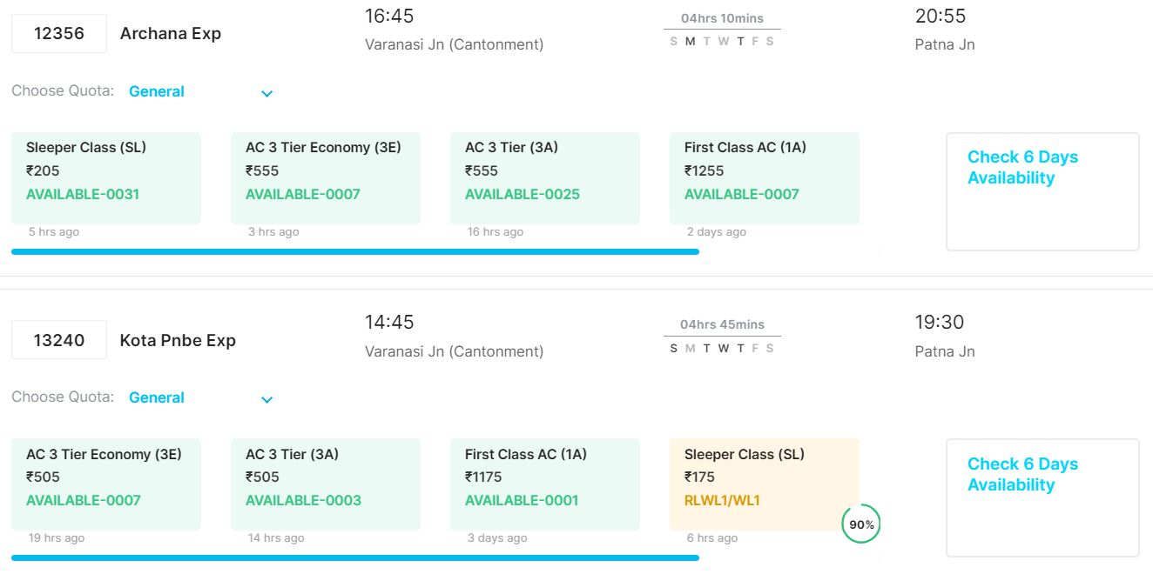1153x574 pixels.
Task: Select Sleeper Class ₹205 fare card
Action: [x=106, y=177]
